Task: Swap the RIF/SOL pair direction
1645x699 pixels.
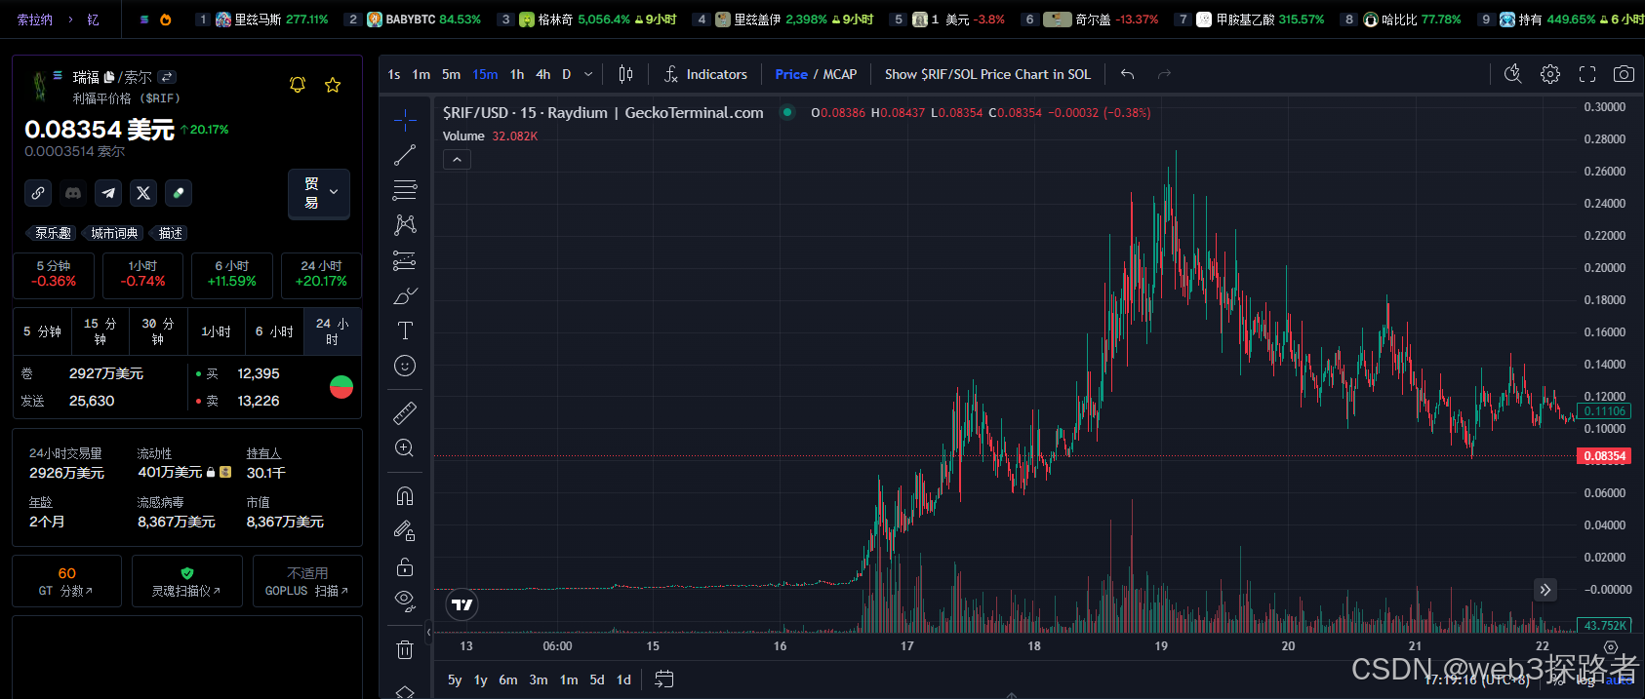Action: tap(167, 77)
